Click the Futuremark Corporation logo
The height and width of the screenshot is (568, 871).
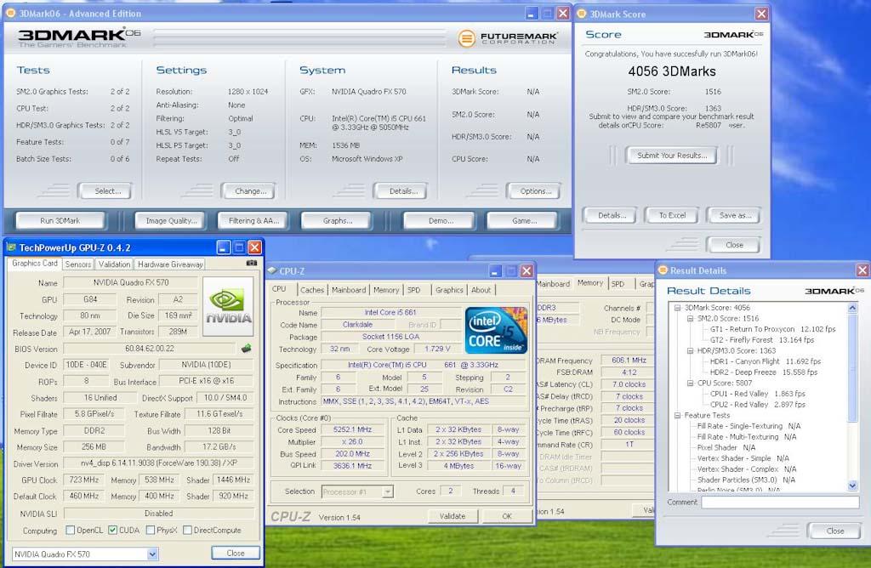point(508,37)
